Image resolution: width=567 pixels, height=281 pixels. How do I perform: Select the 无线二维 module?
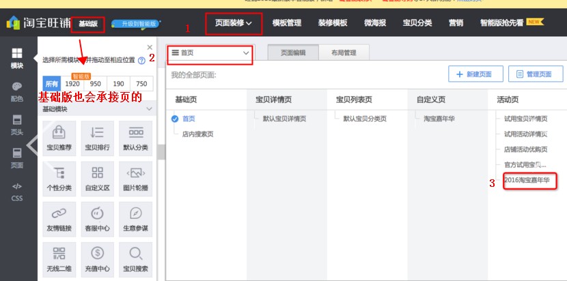point(59,260)
